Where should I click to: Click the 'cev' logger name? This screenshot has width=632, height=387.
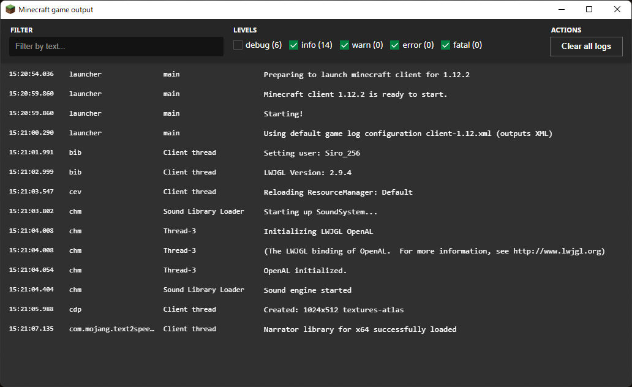tap(75, 192)
